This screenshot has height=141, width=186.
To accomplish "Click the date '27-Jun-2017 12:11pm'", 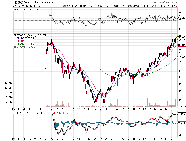I will 27,6.
